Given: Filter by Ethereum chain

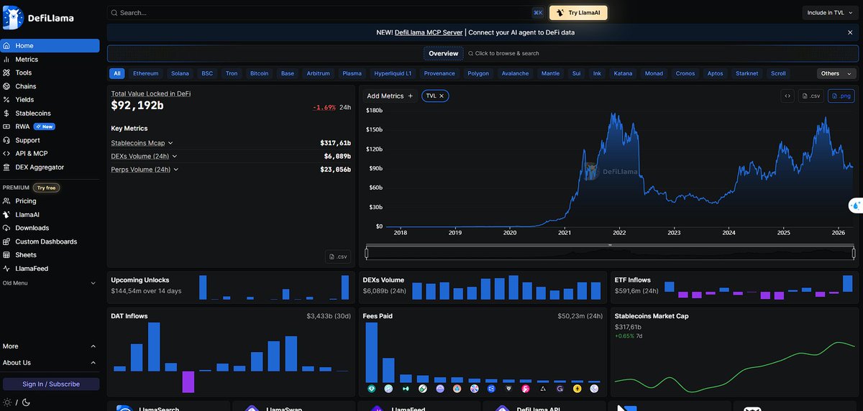Looking at the screenshot, I should point(146,73).
